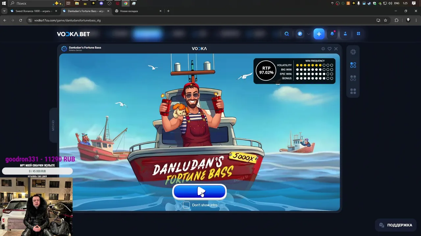Open Task View in taskbar

(68, 3)
